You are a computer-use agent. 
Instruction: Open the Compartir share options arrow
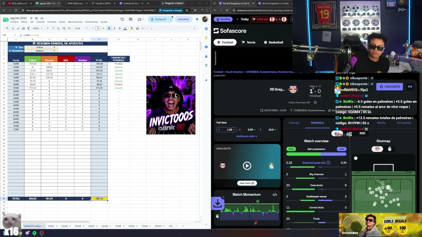click(170, 19)
